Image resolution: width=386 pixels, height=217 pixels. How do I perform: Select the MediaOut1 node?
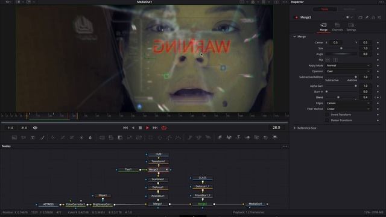(x=255, y=204)
